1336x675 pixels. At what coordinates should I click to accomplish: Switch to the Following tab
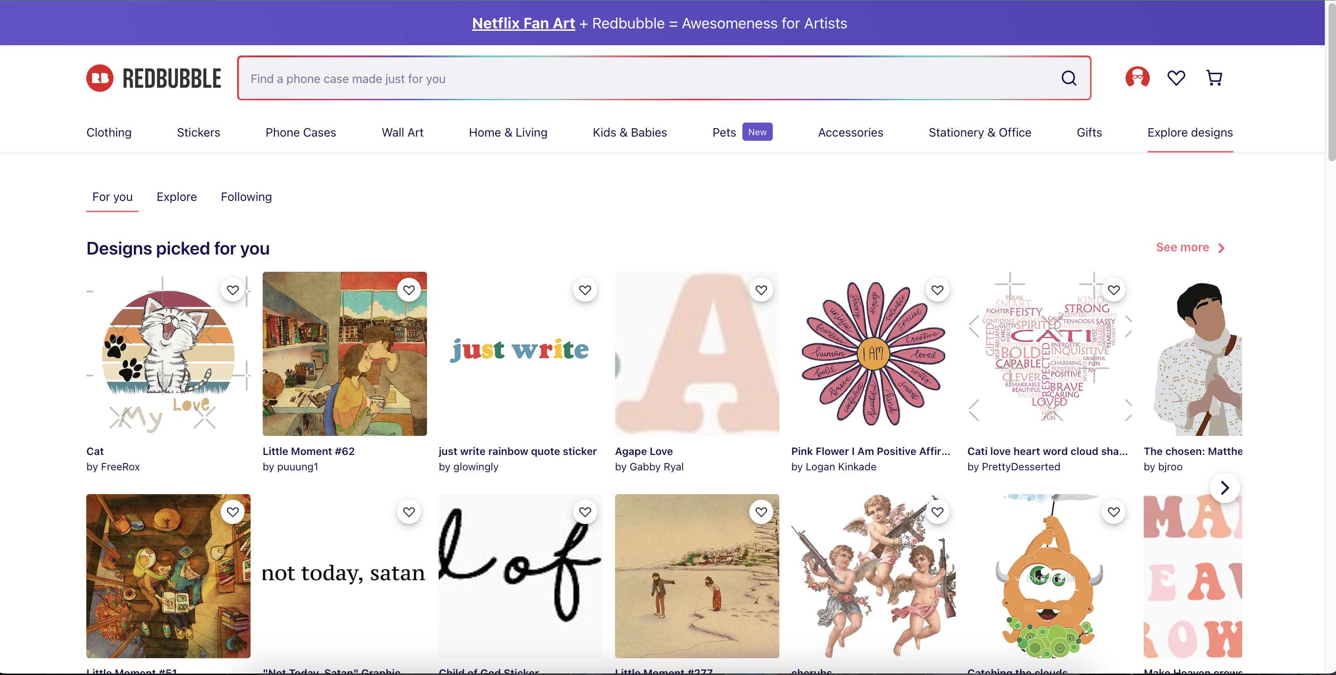(x=246, y=197)
